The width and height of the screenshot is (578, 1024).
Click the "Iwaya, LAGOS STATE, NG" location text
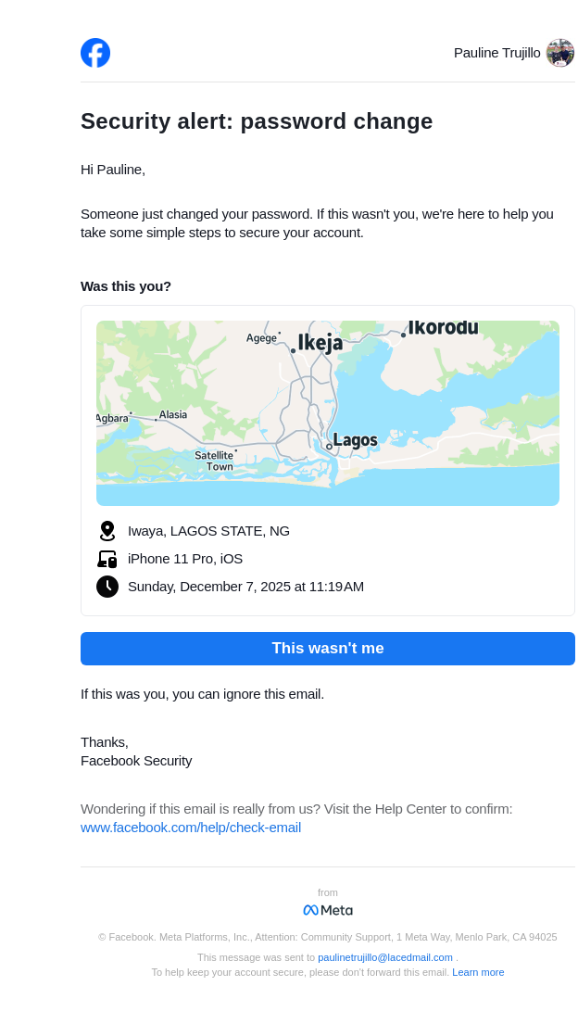tap(208, 531)
